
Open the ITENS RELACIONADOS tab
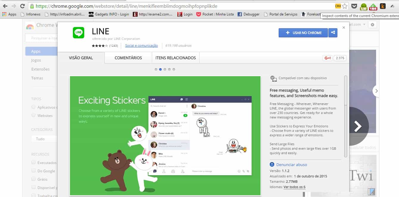pyautogui.click(x=176, y=58)
